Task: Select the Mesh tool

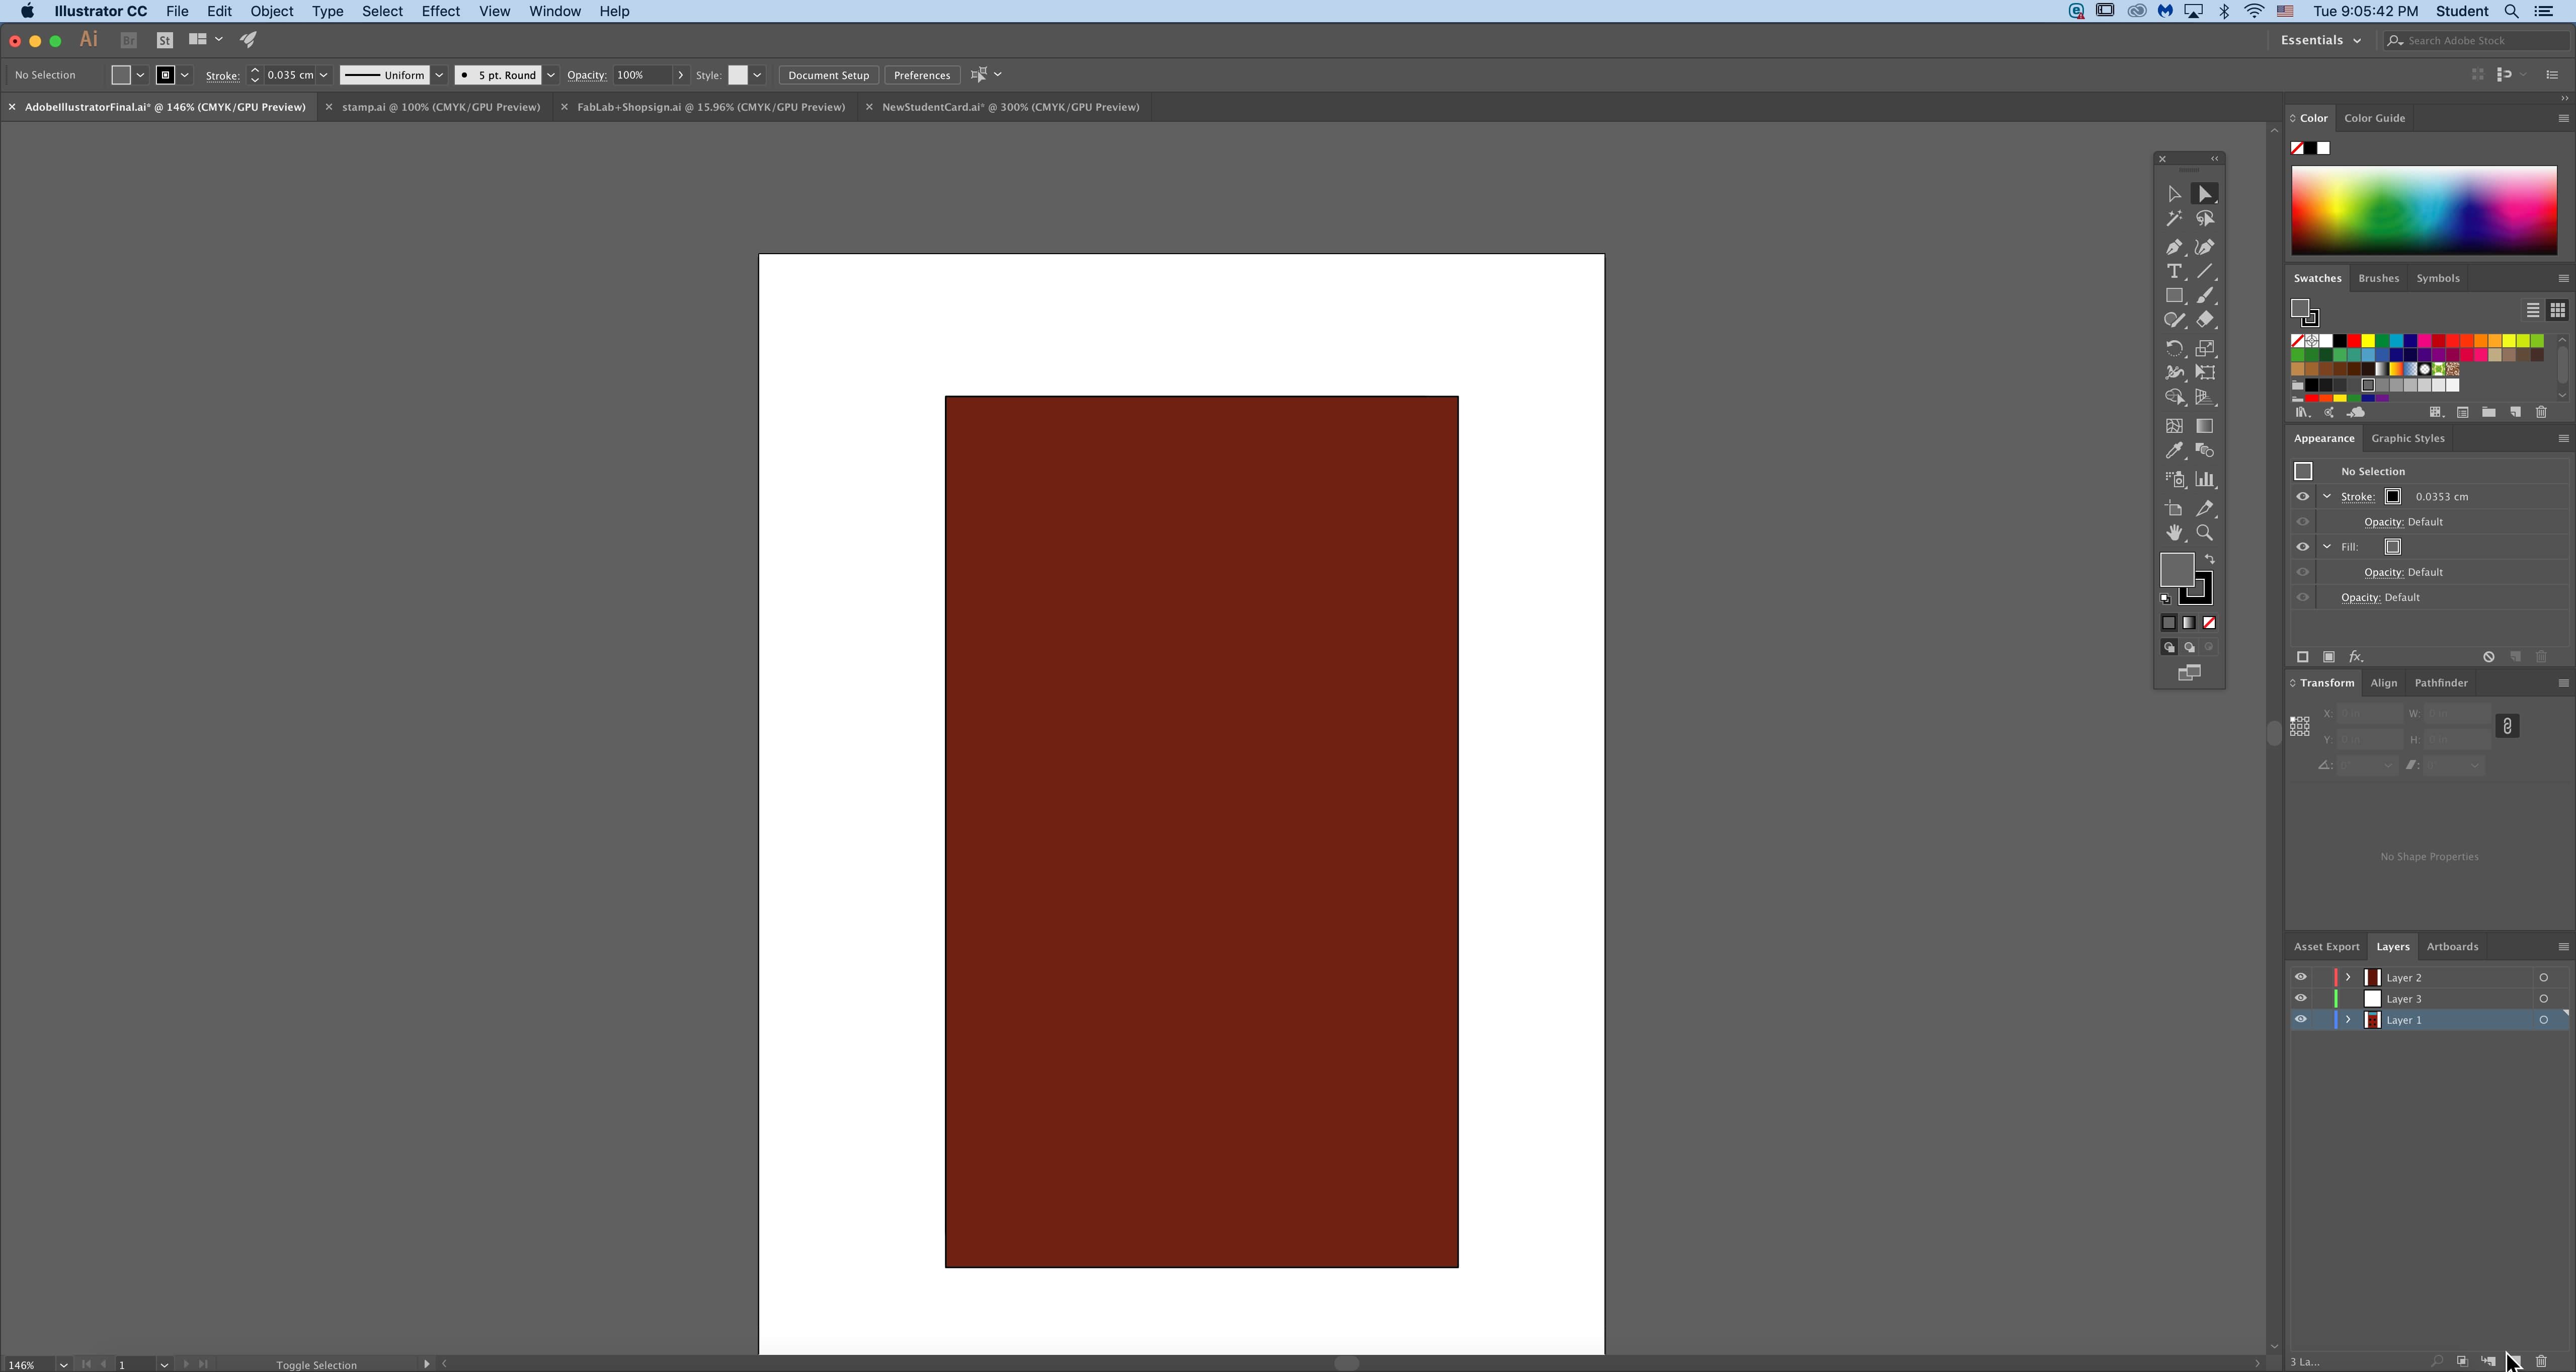Action: (x=2174, y=426)
